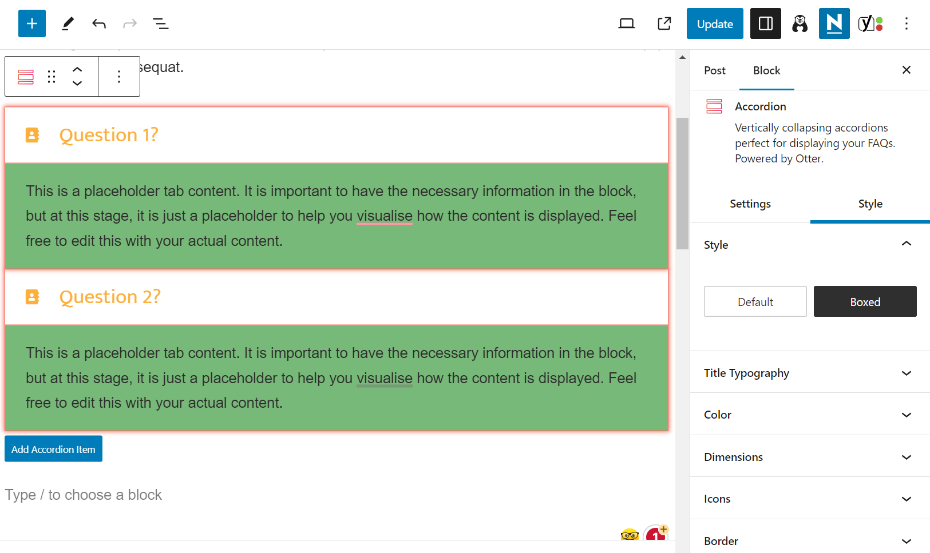Open the Document Overview list view
This screenshot has width=930, height=553.
click(x=161, y=23)
